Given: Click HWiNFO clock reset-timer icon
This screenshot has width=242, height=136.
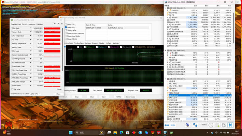Looking at the screenshot, I should 211,125.
